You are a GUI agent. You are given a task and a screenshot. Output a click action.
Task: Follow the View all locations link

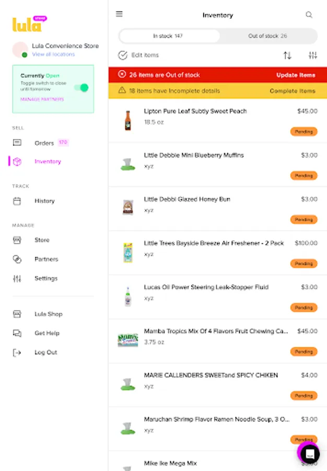click(x=53, y=54)
